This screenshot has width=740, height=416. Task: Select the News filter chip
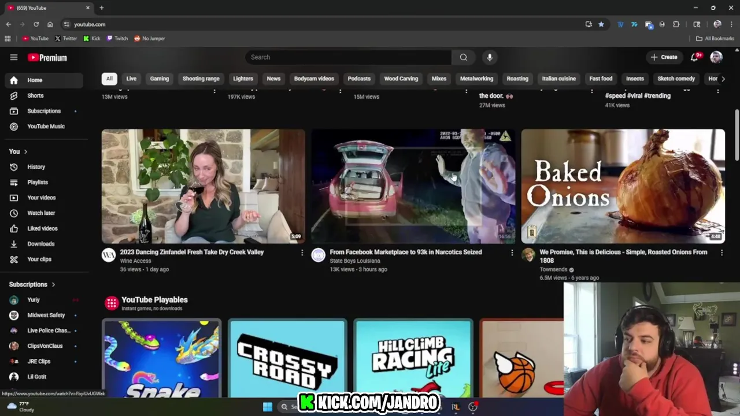click(273, 79)
